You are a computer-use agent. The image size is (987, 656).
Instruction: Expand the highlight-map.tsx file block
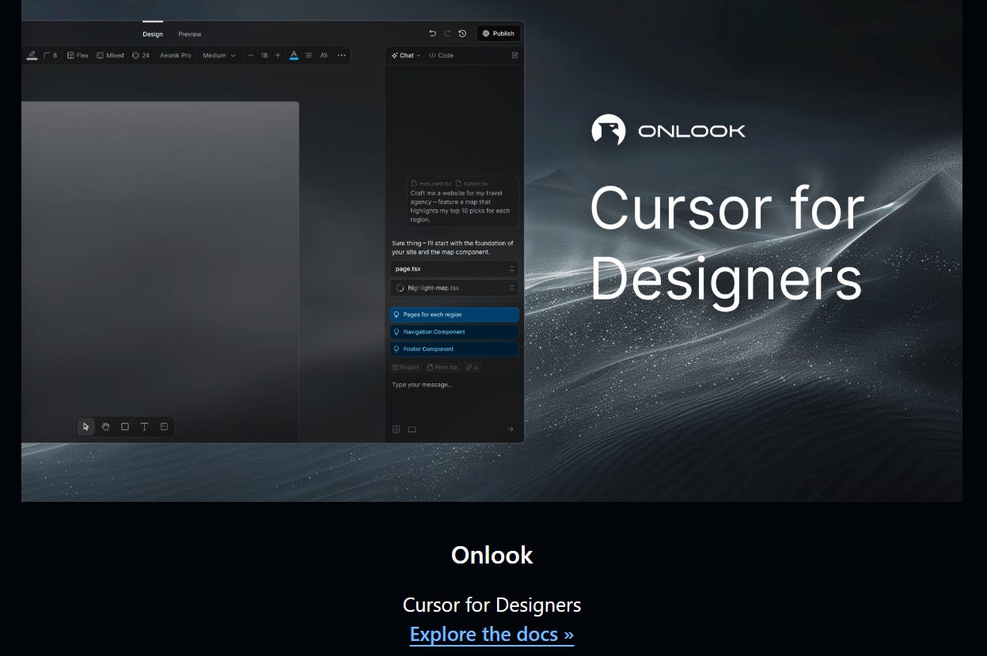point(454,288)
